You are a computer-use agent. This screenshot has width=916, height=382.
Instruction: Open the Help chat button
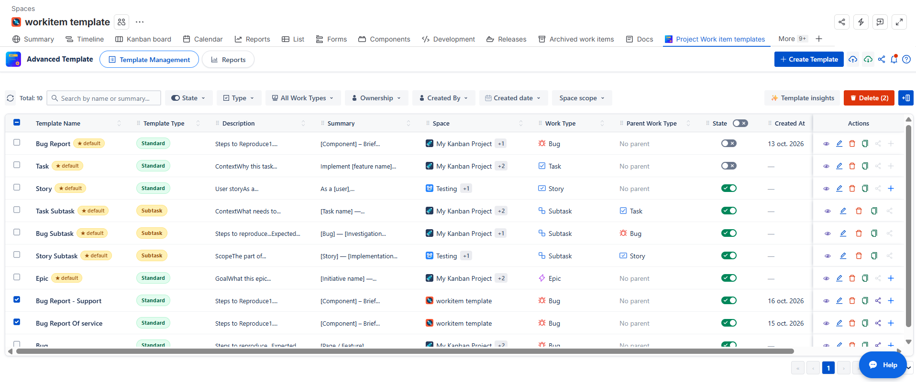coord(883,365)
